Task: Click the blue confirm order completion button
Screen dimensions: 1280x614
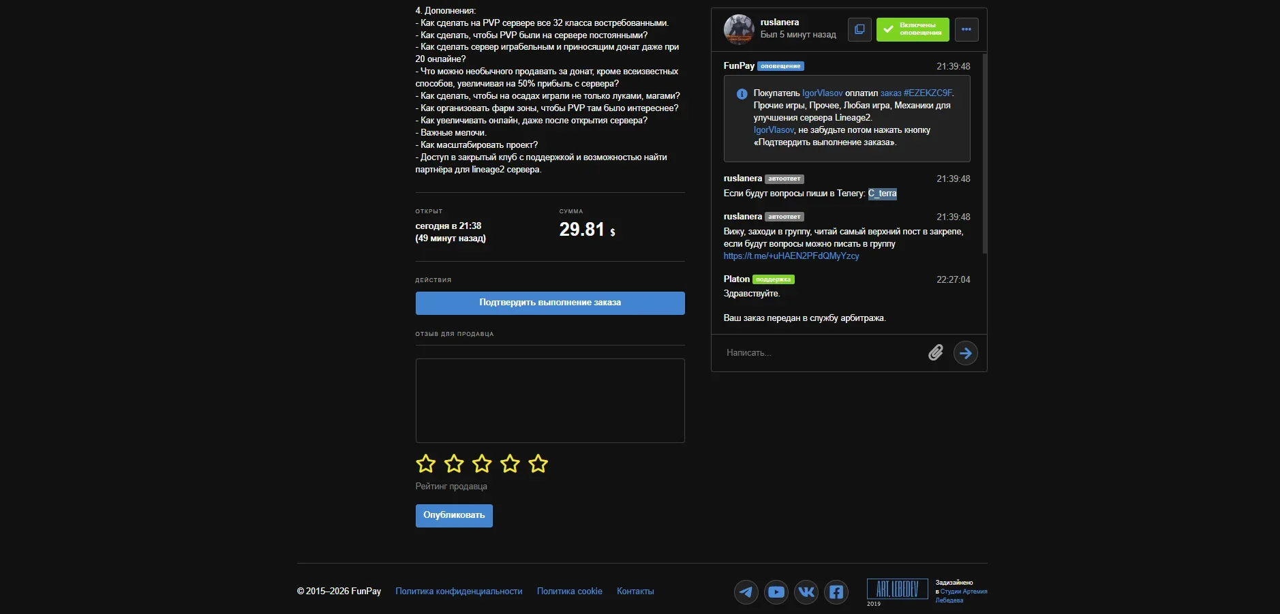Action: 550,303
